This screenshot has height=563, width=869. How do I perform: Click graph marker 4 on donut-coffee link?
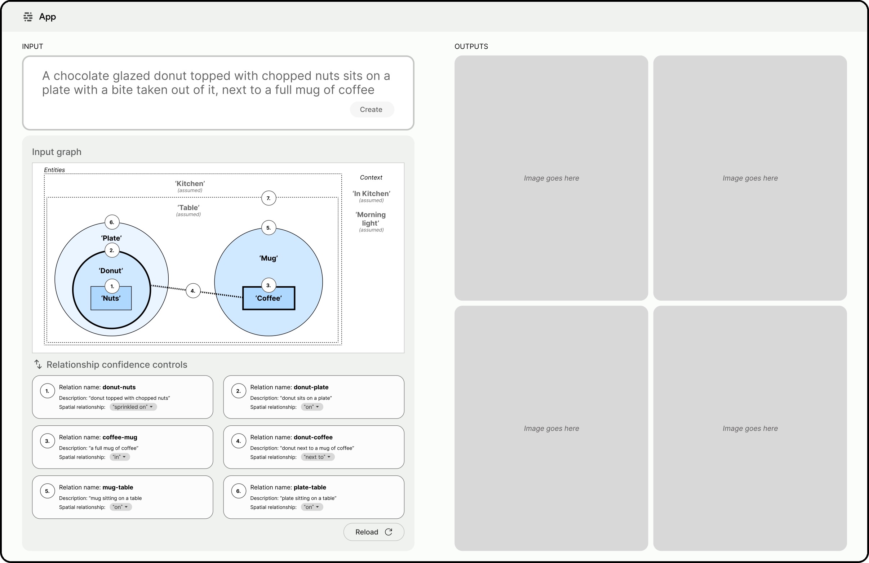click(x=193, y=291)
